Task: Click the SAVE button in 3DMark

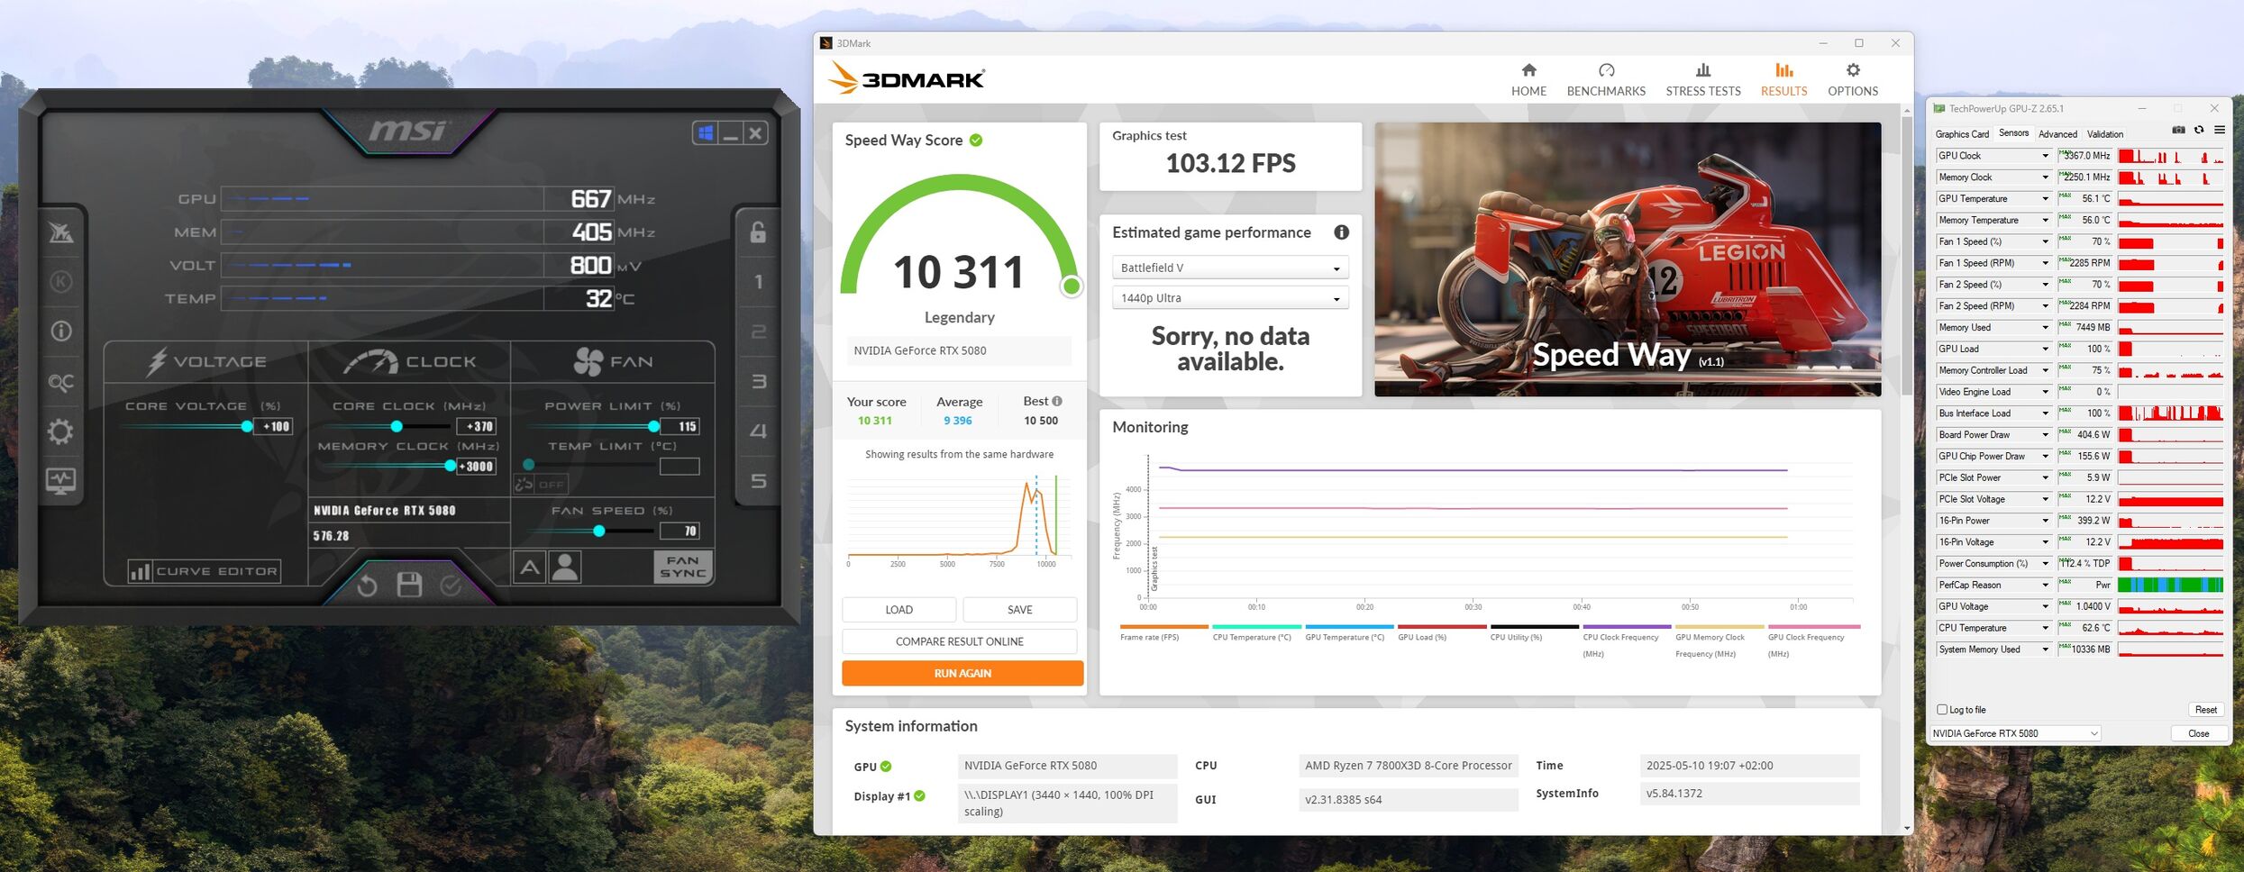Action: 1019,610
